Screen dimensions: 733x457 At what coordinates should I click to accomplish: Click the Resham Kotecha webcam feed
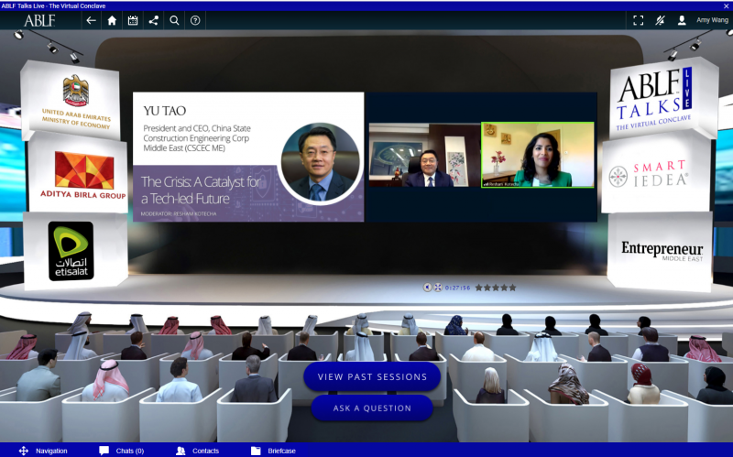(x=538, y=155)
